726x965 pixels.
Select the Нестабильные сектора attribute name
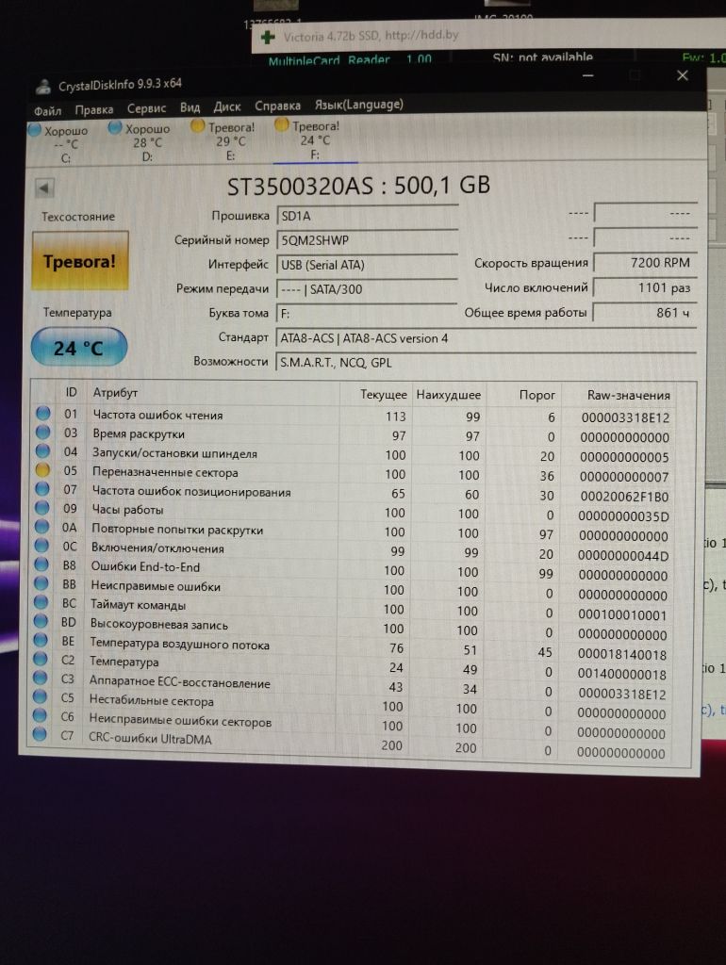pos(152,700)
